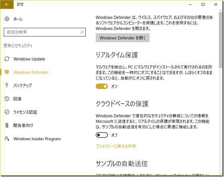
Task: Click the back arrow in title bar
Action: tap(7, 4)
